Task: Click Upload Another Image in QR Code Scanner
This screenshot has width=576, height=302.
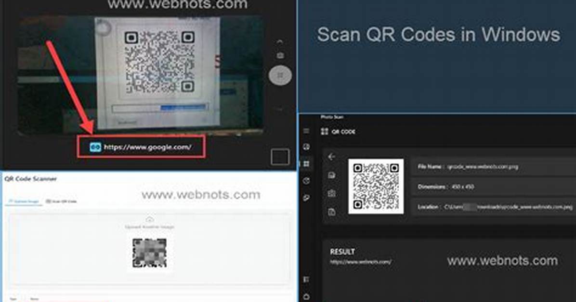Action: [149, 227]
